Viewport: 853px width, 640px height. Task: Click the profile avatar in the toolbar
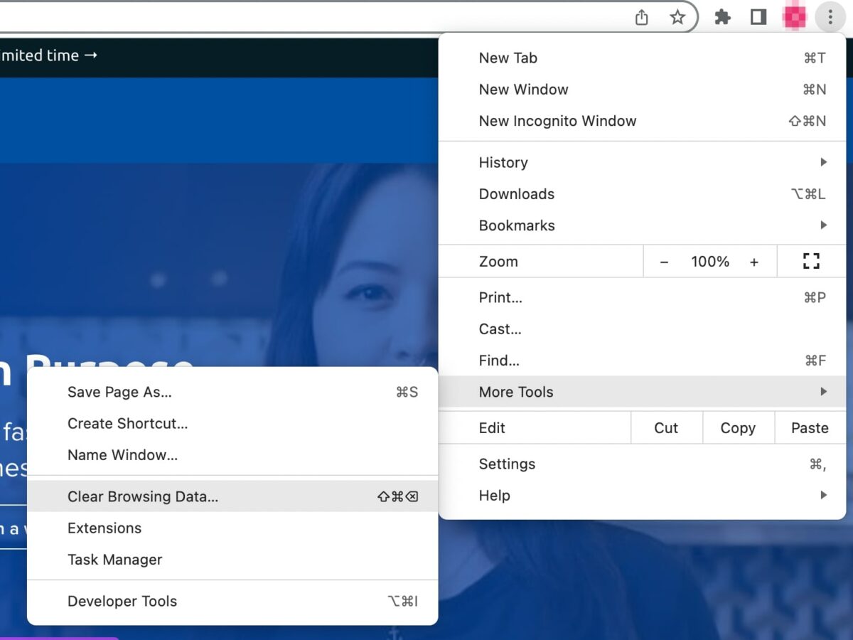[794, 16]
